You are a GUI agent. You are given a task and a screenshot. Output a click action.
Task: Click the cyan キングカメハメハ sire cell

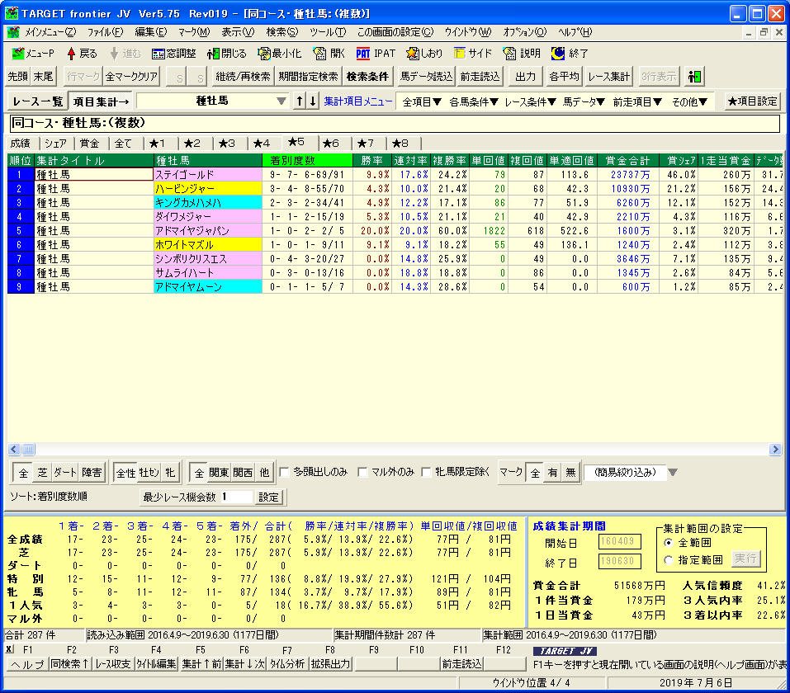tap(207, 202)
